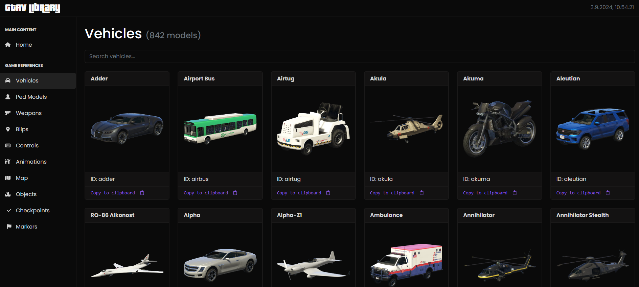639x287 pixels.
Task: Go to the Map page
Action: (x=38, y=178)
